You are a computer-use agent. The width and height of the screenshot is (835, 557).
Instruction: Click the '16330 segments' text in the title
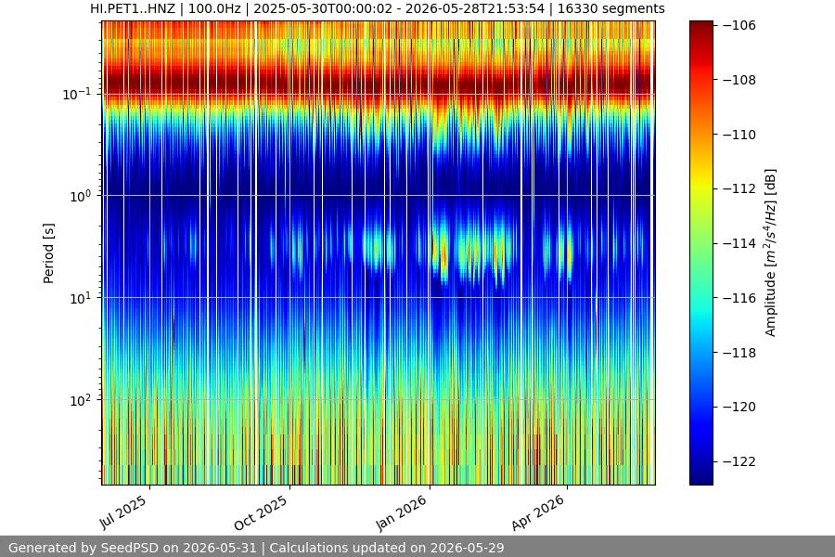click(x=610, y=9)
